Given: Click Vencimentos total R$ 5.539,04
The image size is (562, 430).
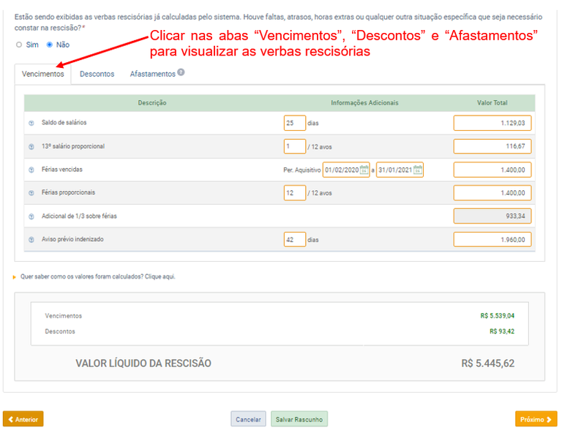Looking at the screenshot, I should tap(497, 316).
